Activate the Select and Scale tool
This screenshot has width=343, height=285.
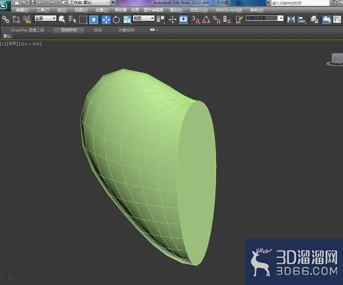[127, 20]
